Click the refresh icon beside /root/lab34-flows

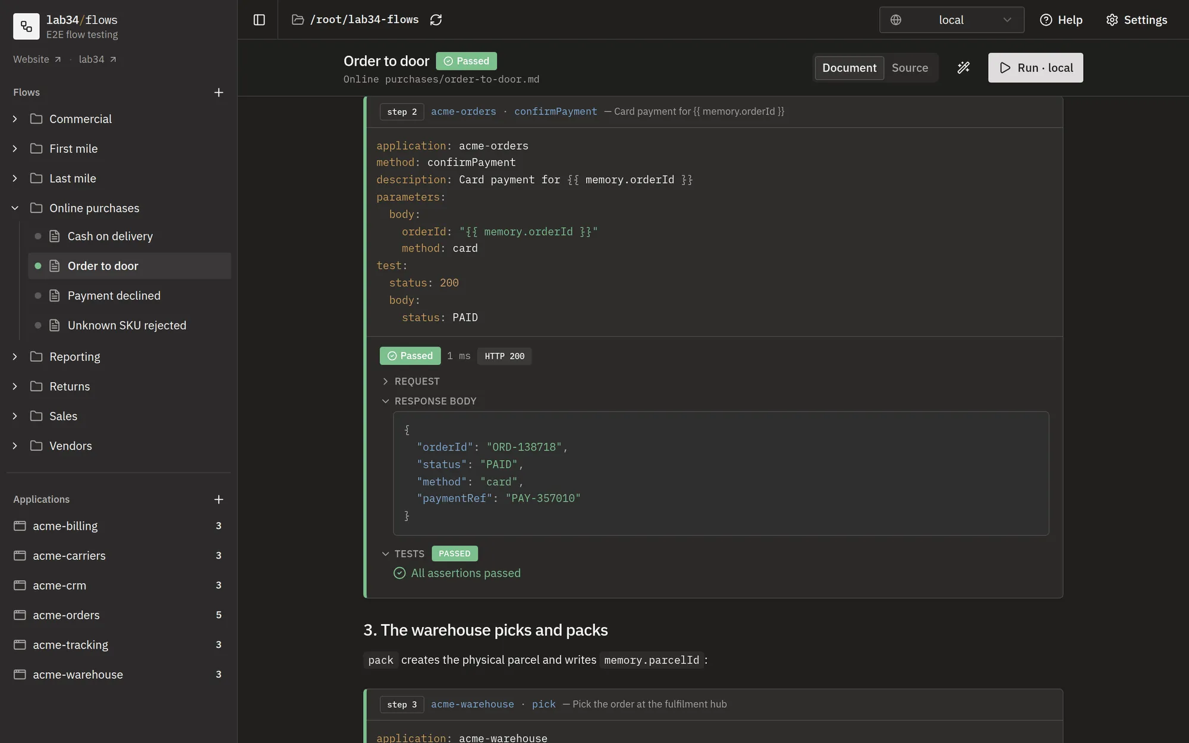click(x=436, y=20)
